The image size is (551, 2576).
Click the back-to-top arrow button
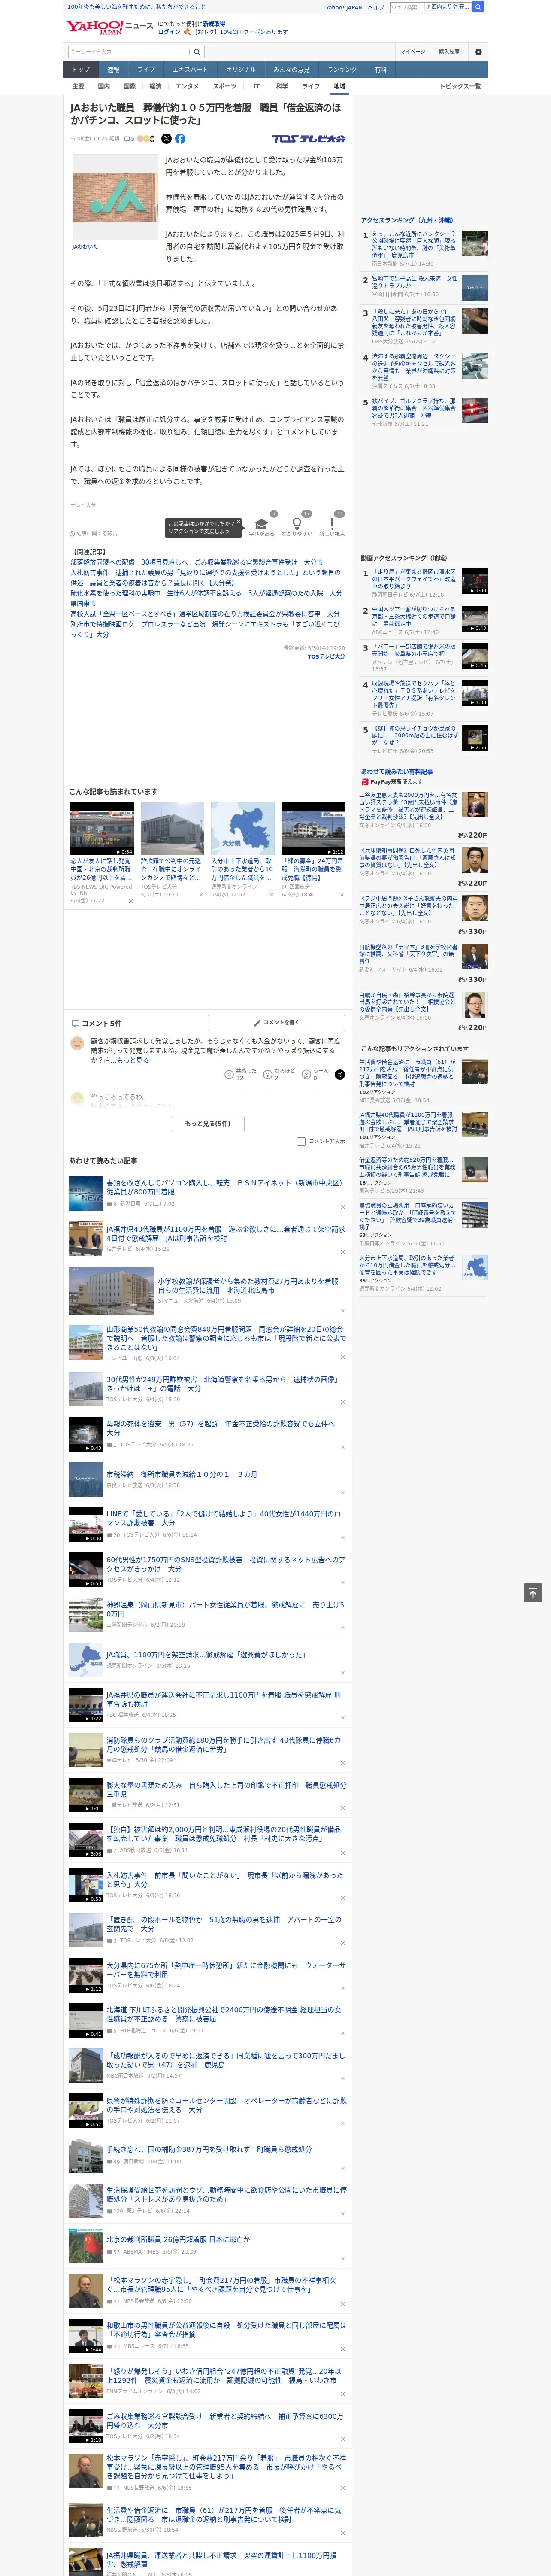[x=533, y=1593]
